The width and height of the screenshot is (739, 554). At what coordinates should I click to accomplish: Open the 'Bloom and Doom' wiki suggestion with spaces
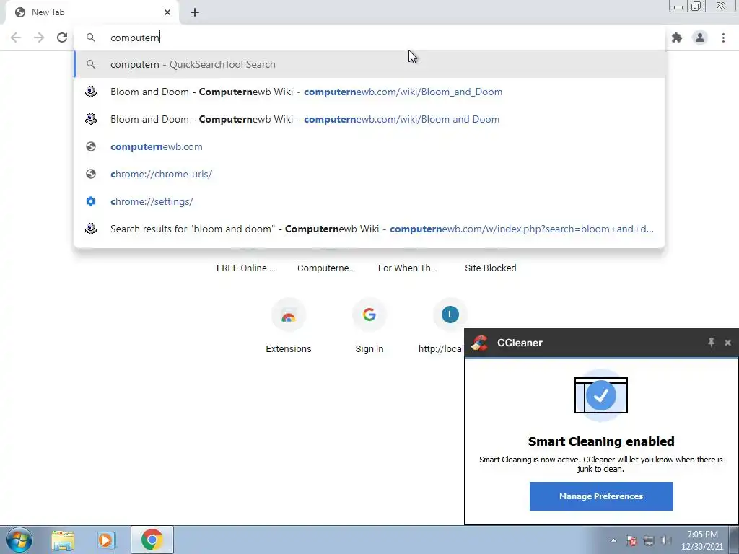pyautogui.click(x=369, y=119)
